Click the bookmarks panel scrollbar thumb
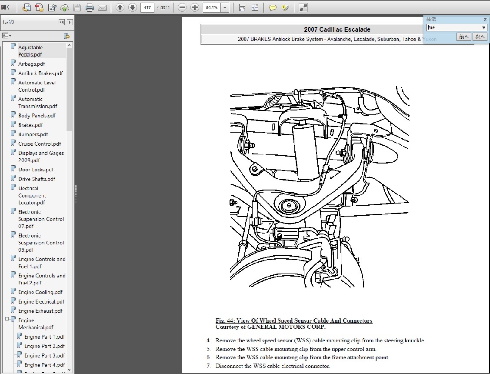 tap(70, 90)
